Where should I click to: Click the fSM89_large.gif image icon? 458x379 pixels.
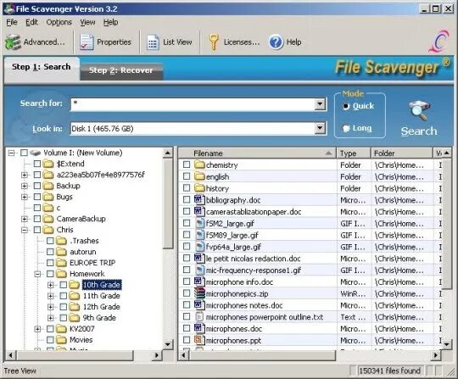[200, 235]
